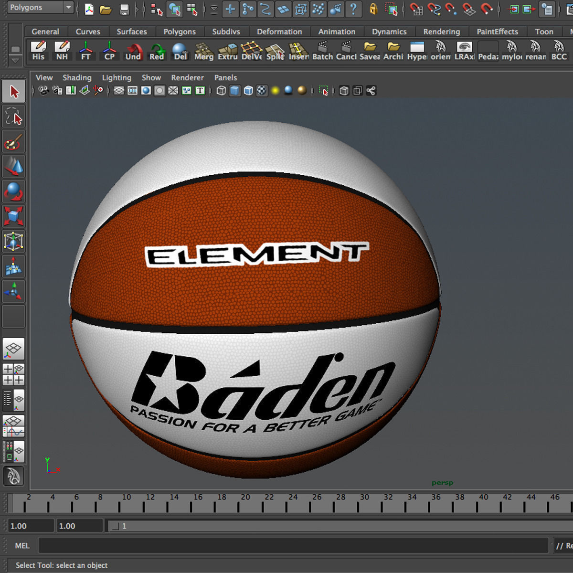
Task: Switch to Hypershade/Persp layout
Action: pyautogui.click(x=14, y=451)
